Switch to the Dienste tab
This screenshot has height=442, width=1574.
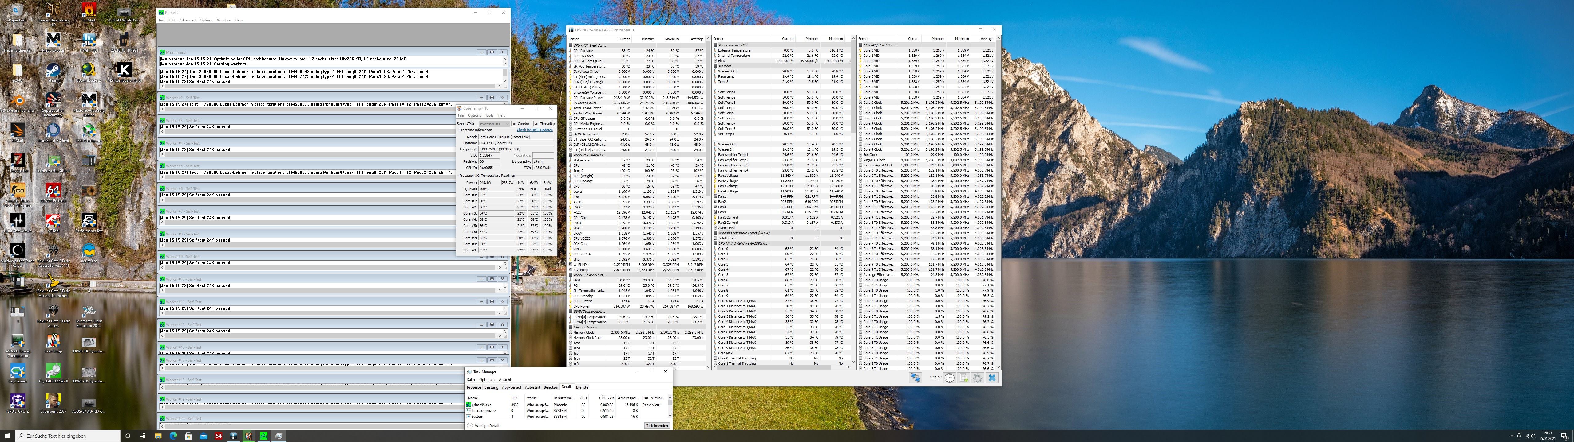[582, 387]
